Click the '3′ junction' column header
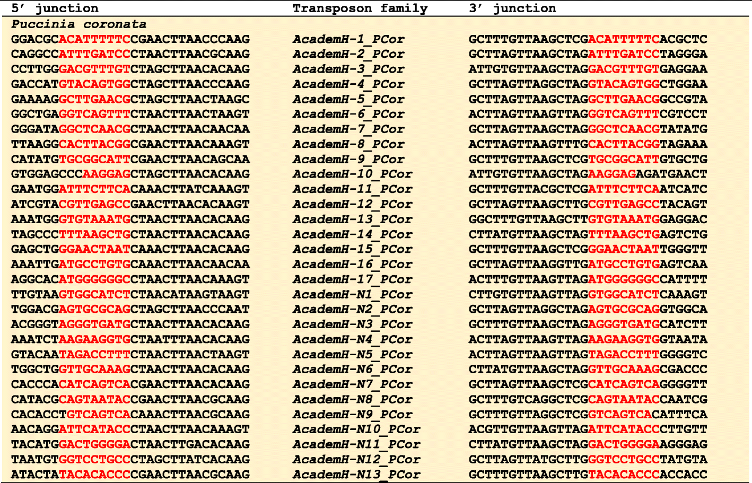 click(x=512, y=8)
